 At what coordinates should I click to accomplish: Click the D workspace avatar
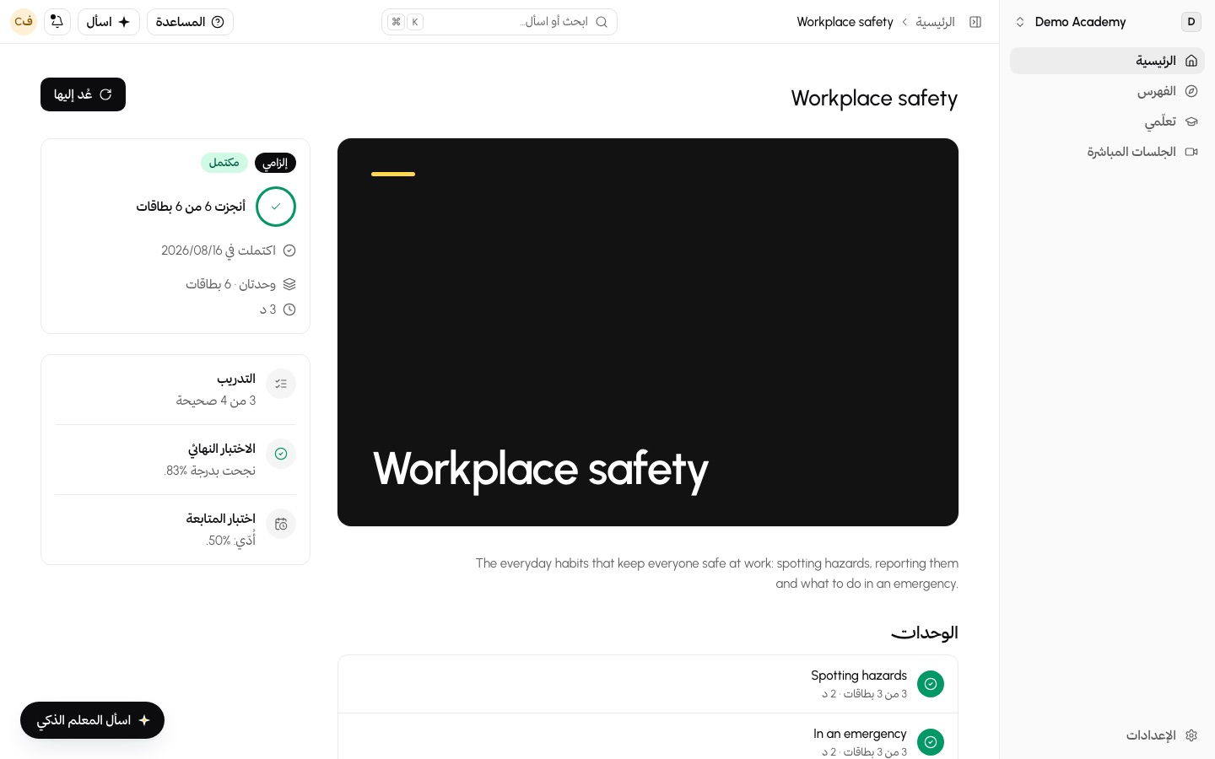tap(1191, 22)
